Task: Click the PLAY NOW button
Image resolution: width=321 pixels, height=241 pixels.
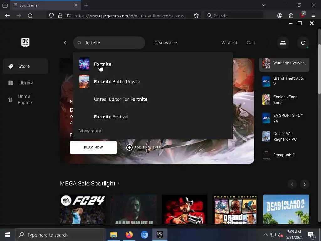Action: [93, 147]
